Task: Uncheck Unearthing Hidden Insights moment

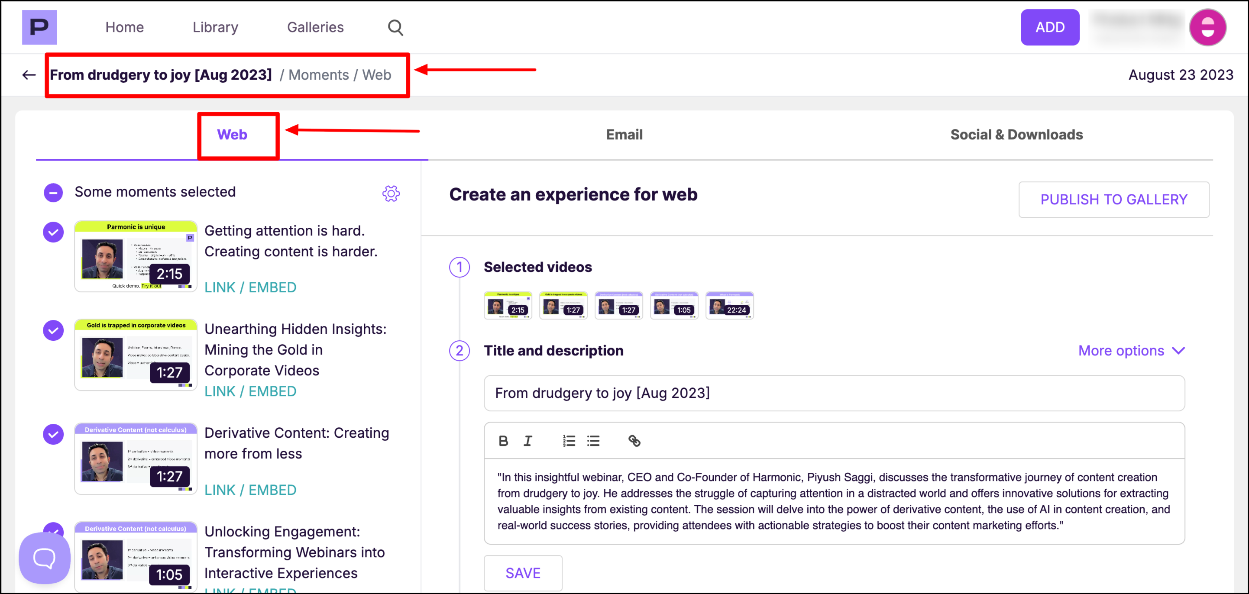Action: (53, 330)
